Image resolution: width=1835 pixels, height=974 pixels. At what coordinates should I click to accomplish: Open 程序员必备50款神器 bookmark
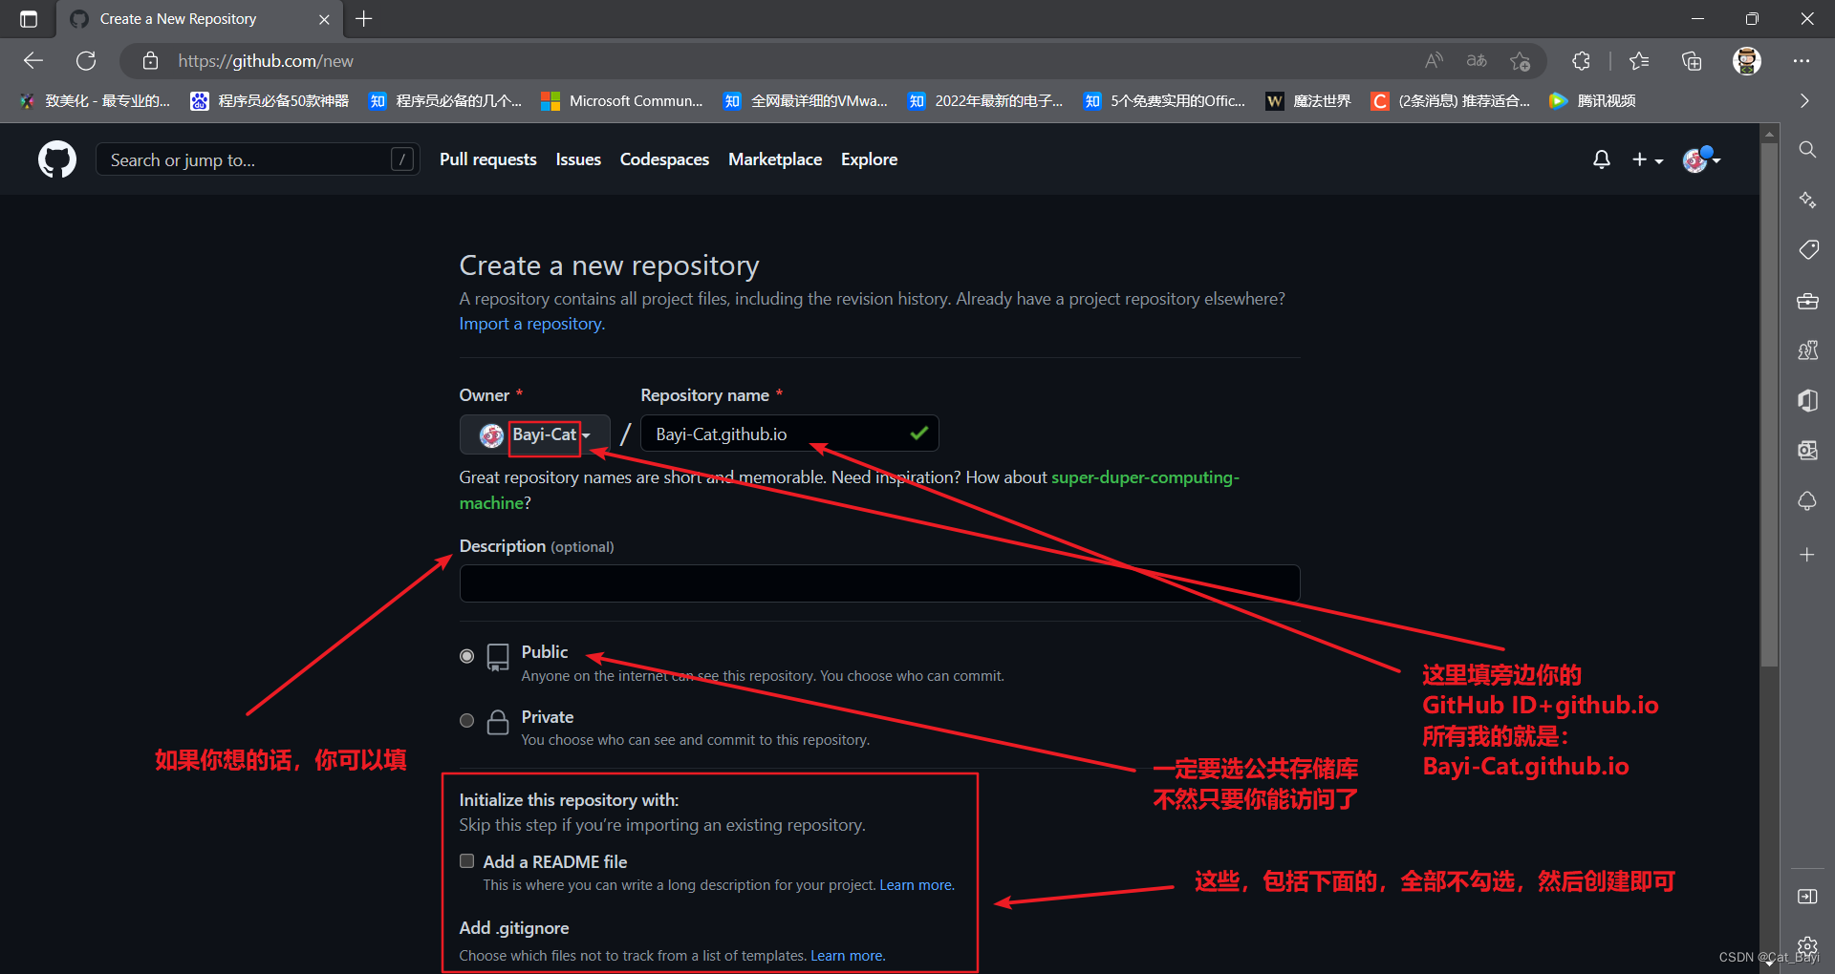270,100
